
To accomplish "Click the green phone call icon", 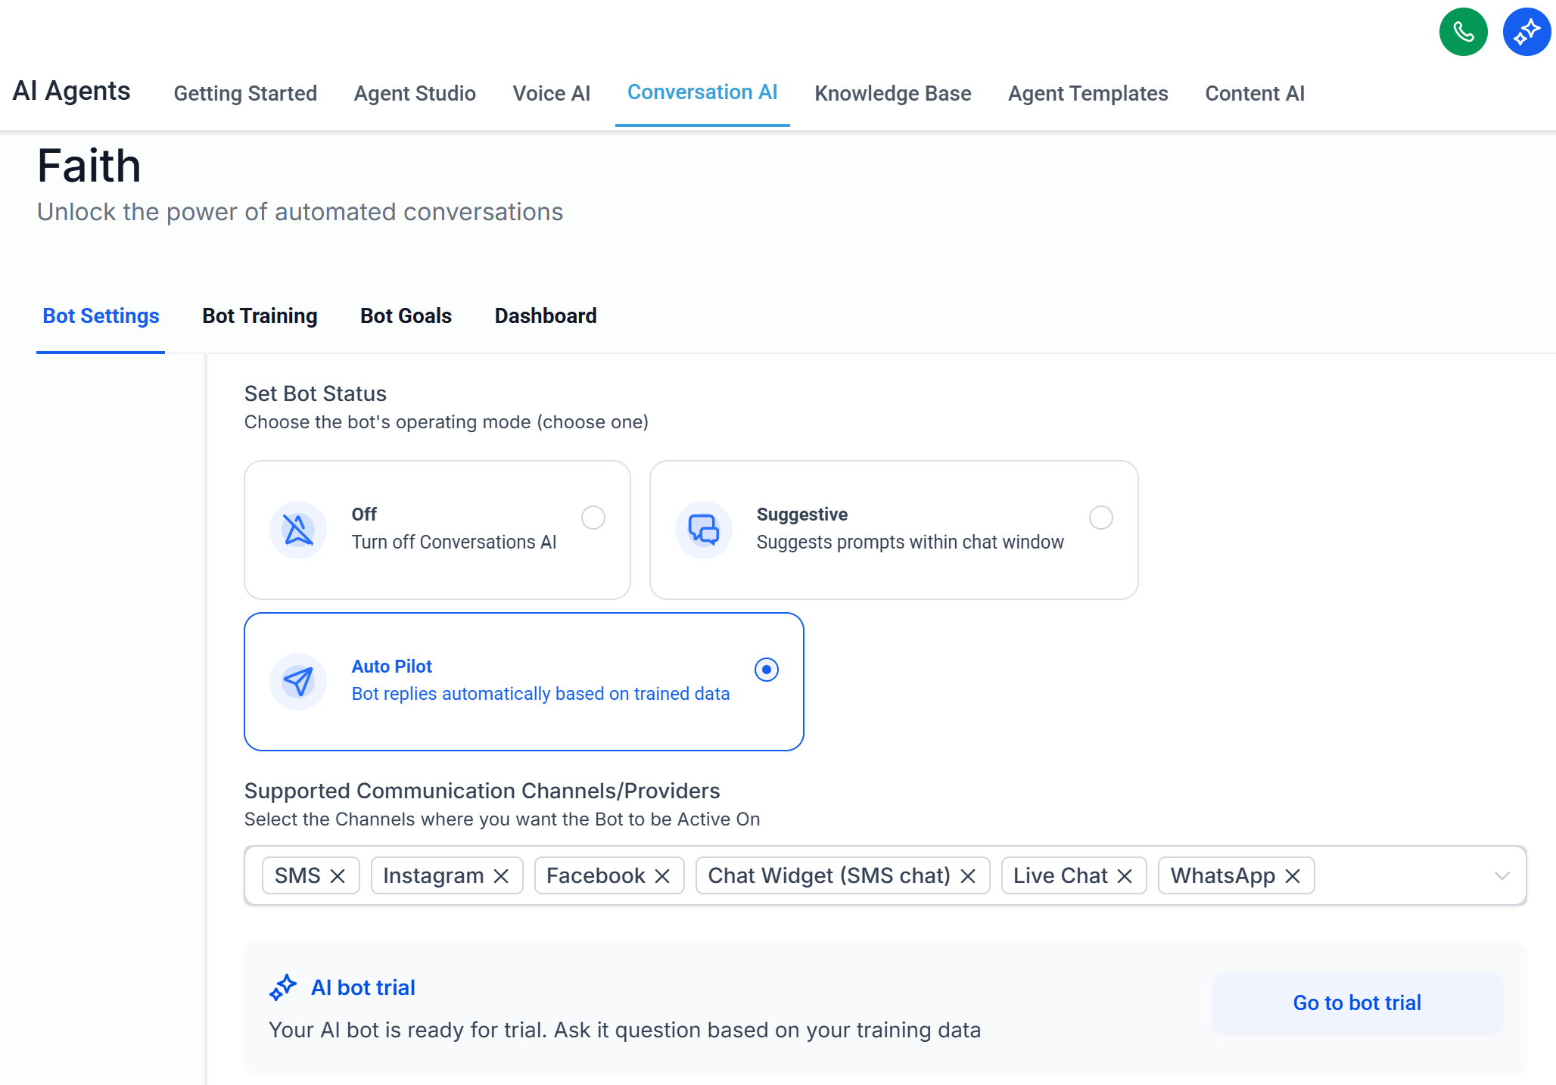I will [x=1462, y=32].
